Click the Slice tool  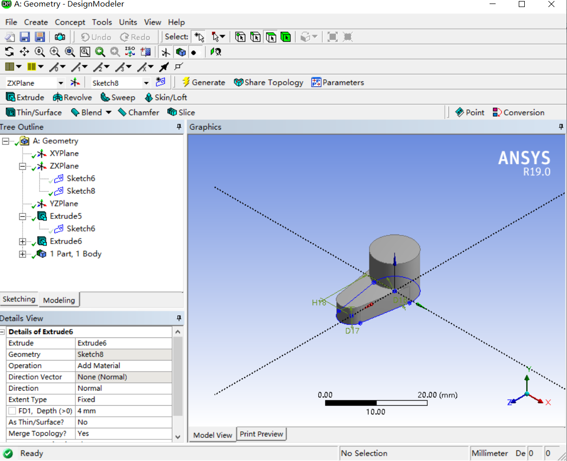(181, 112)
